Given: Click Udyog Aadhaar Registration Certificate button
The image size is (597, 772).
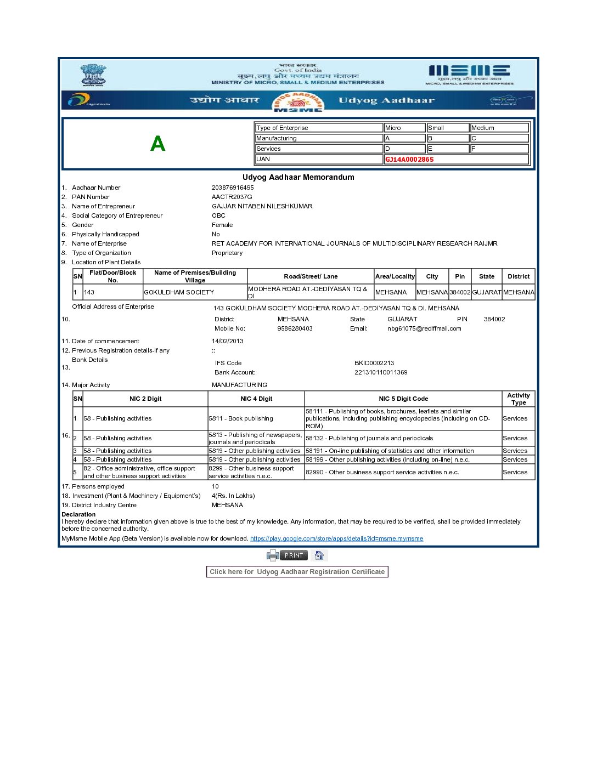Looking at the screenshot, I should pyautogui.click(x=297, y=572).
